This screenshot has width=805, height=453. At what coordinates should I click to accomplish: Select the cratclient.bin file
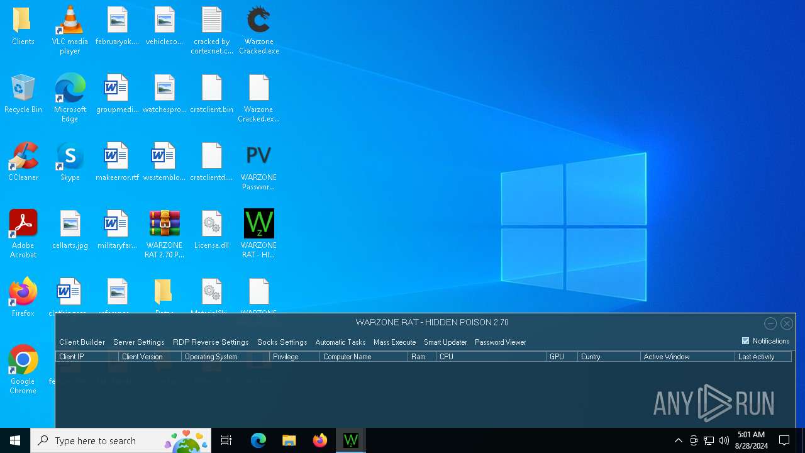click(x=212, y=94)
